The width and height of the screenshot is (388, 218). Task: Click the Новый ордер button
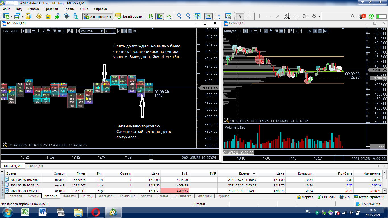pos(129,16)
